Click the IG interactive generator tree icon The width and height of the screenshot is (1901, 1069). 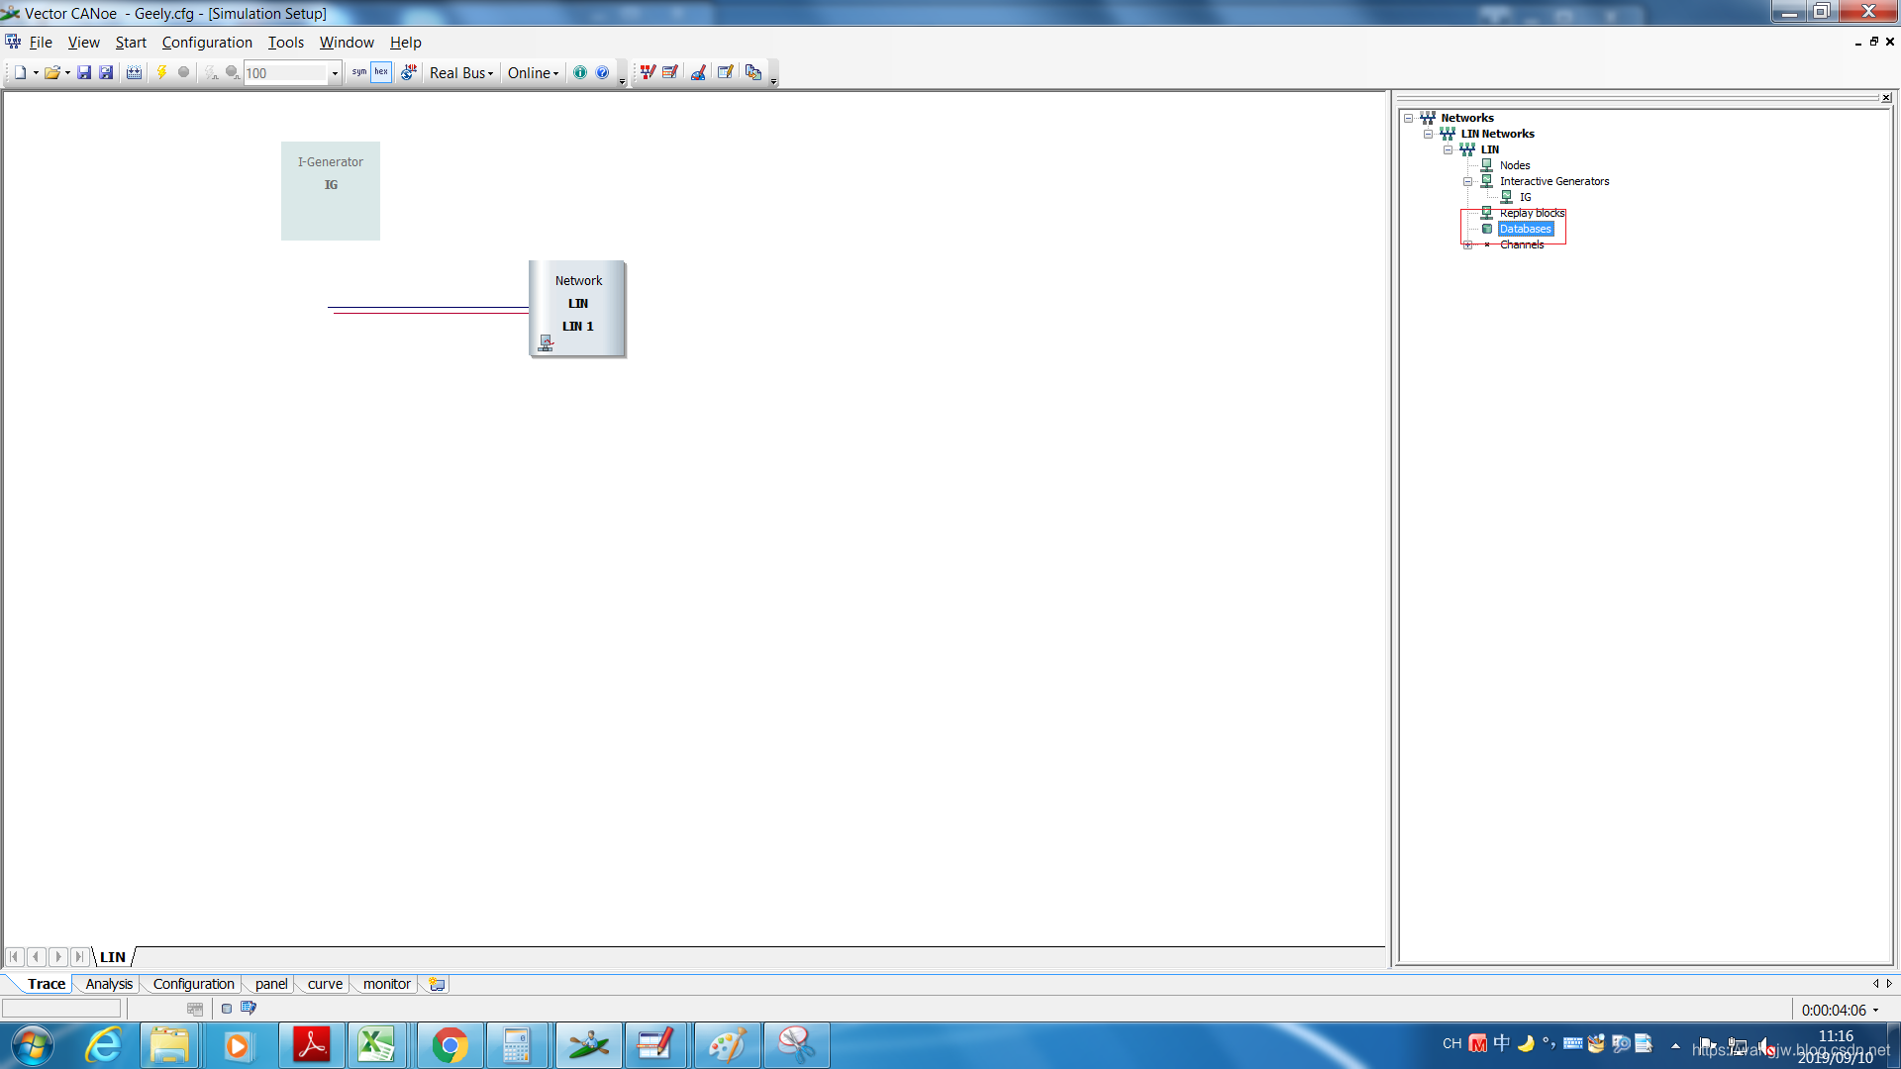click(x=1507, y=197)
